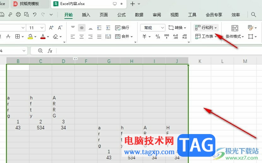Pick the yellow fill color button
The width and height of the screenshot is (262, 163).
[x=30, y=37]
